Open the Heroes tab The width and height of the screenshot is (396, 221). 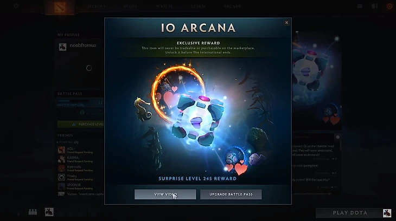coord(97,6)
